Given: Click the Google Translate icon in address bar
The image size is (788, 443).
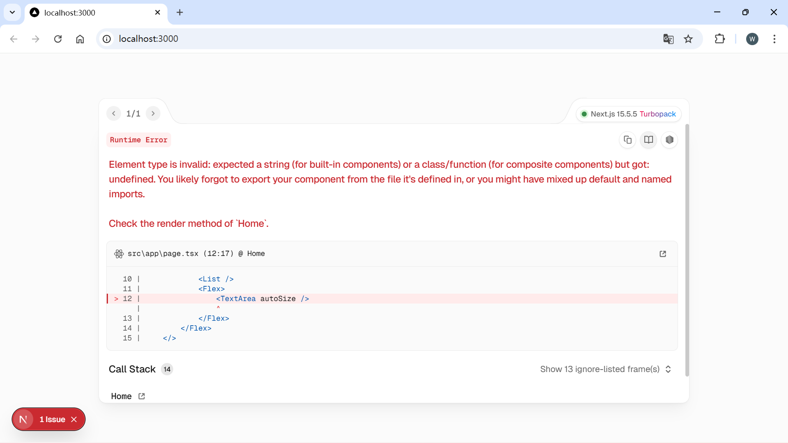Looking at the screenshot, I should point(668,39).
